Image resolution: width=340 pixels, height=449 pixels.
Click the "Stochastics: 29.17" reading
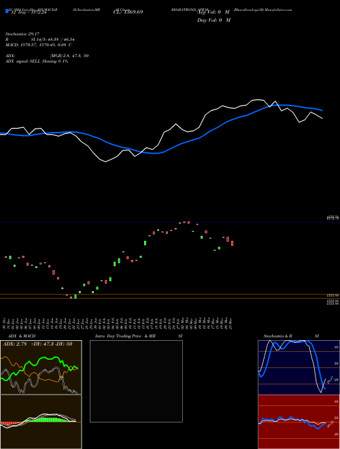[22, 34]
